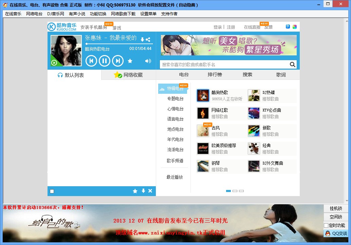Screen dimensions: 351x245
Task: Open 网络红歌 station icon
Action: (203, 113)
